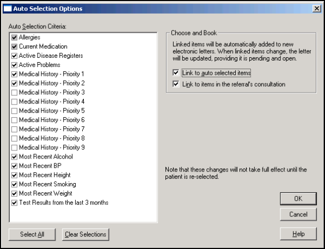Confirm changes with the OK button
325x249 pixels.
(298, 199)
